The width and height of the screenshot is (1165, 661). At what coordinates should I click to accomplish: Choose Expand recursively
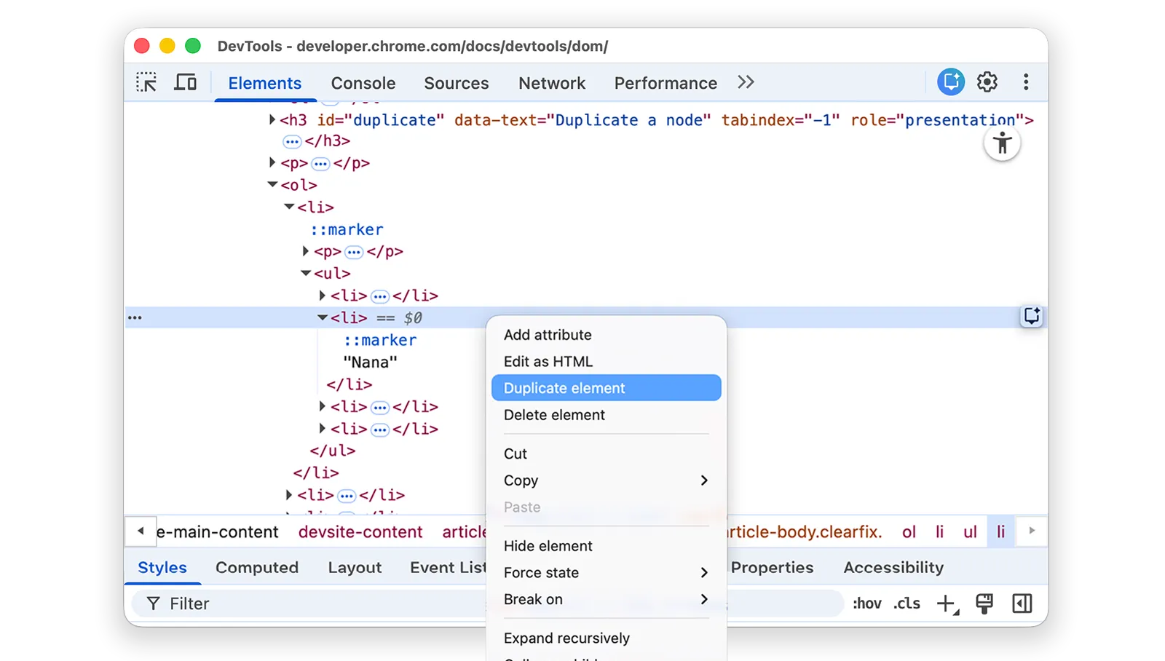(x=606, y=638)
